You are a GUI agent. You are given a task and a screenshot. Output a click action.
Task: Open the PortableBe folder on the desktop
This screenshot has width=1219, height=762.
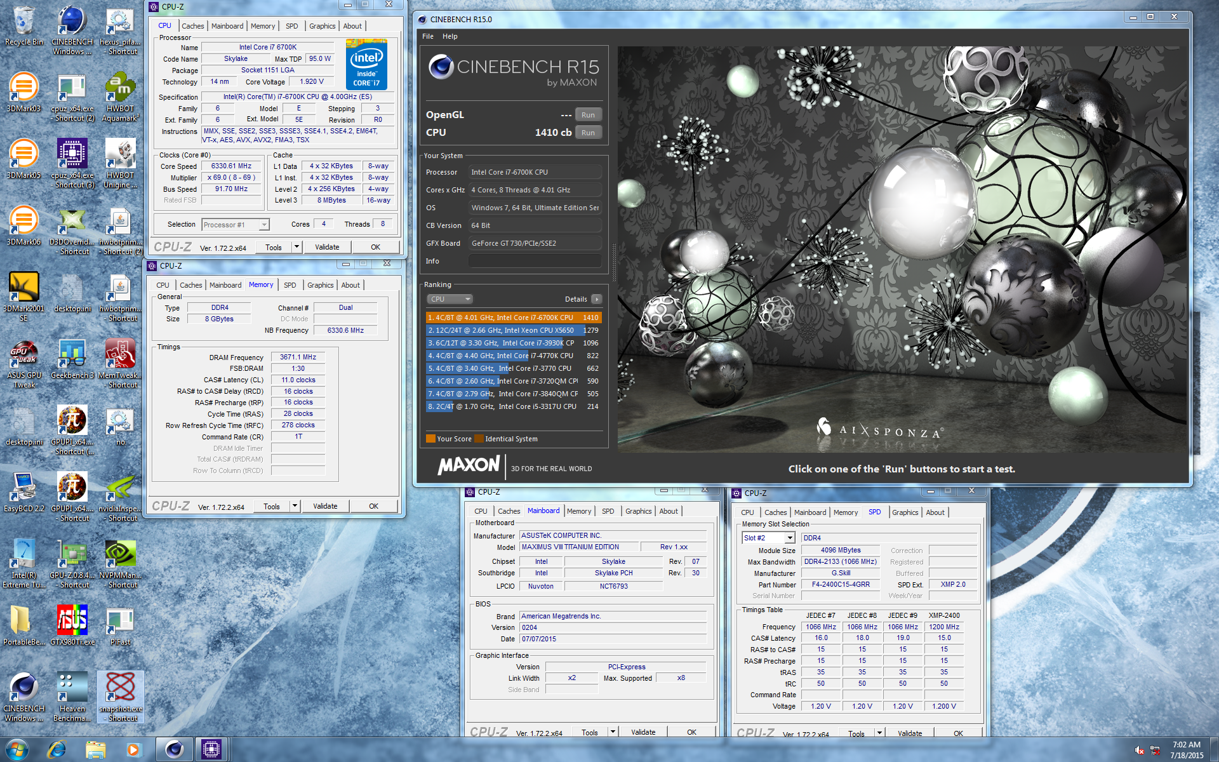point(24,625)
